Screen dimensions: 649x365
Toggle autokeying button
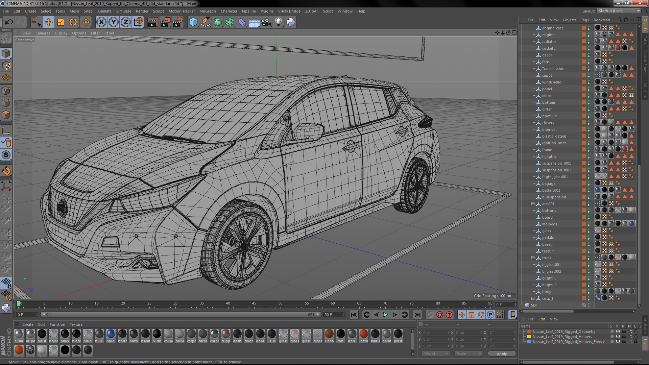click(440, 315)
